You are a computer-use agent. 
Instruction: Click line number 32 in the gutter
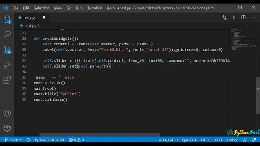click(24, 61)
